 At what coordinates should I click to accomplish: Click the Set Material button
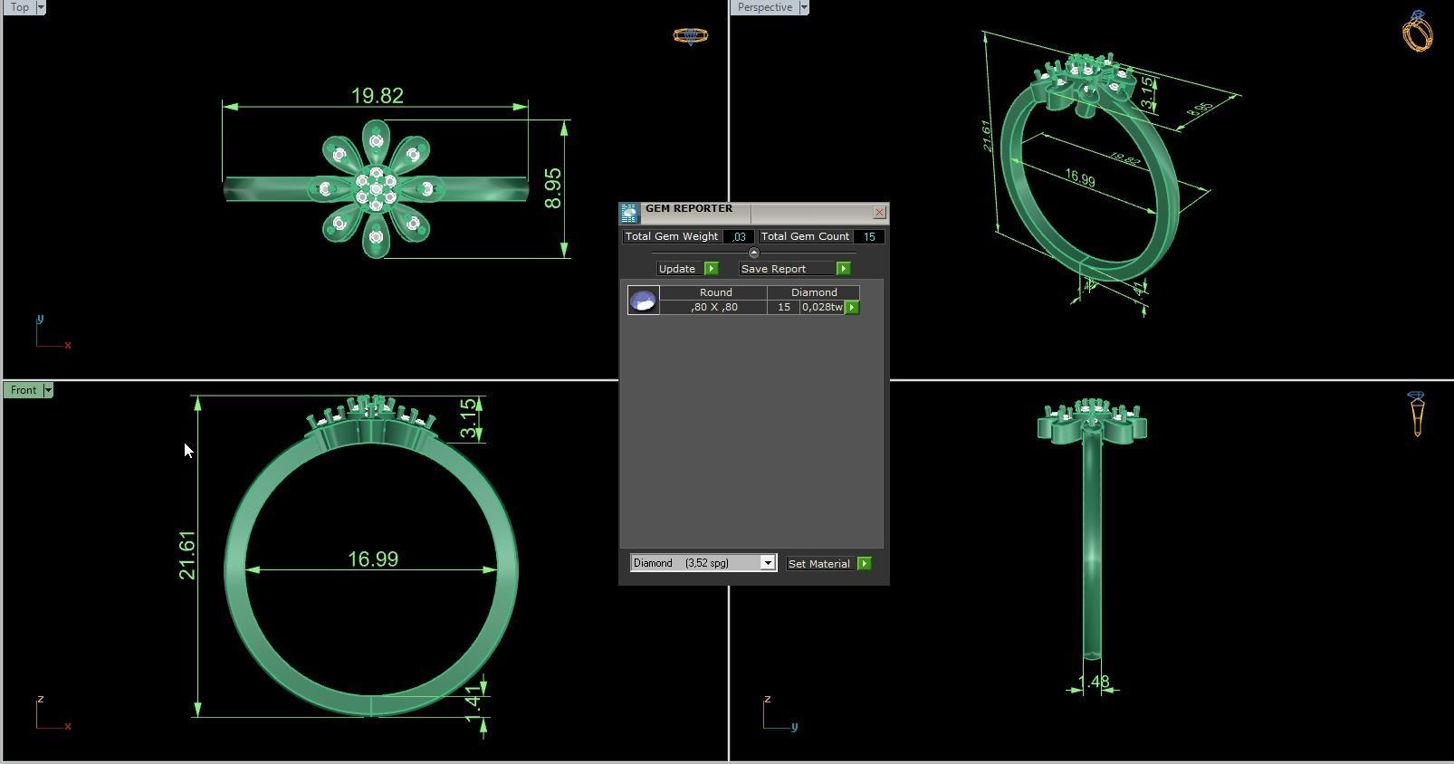[819, 564]
